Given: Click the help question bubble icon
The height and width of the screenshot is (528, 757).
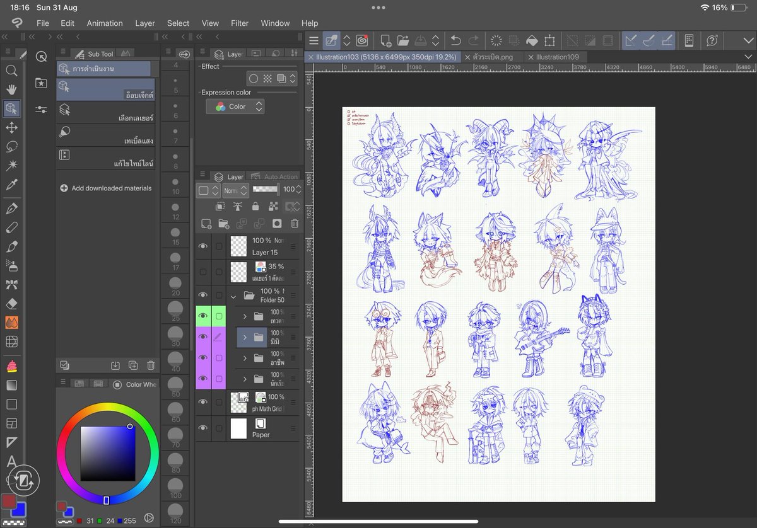Looking at the screenshot, I should pyautogui.click(x=712, y=40).
